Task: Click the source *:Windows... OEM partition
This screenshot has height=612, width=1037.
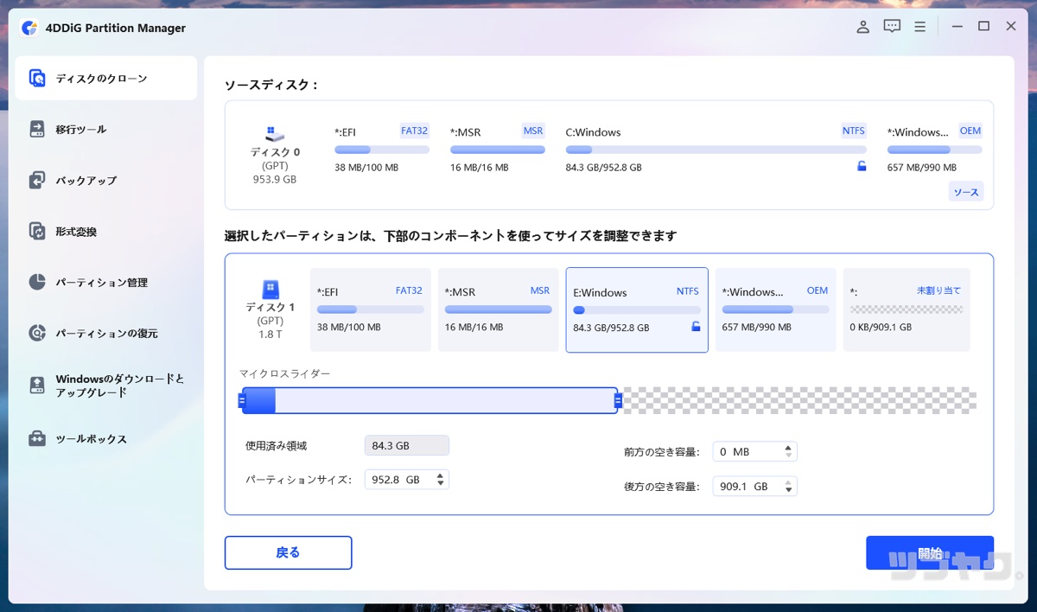Action: pos(935,150)
